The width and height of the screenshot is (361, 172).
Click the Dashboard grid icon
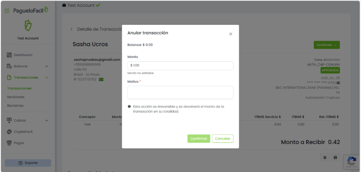click(9, 55)
